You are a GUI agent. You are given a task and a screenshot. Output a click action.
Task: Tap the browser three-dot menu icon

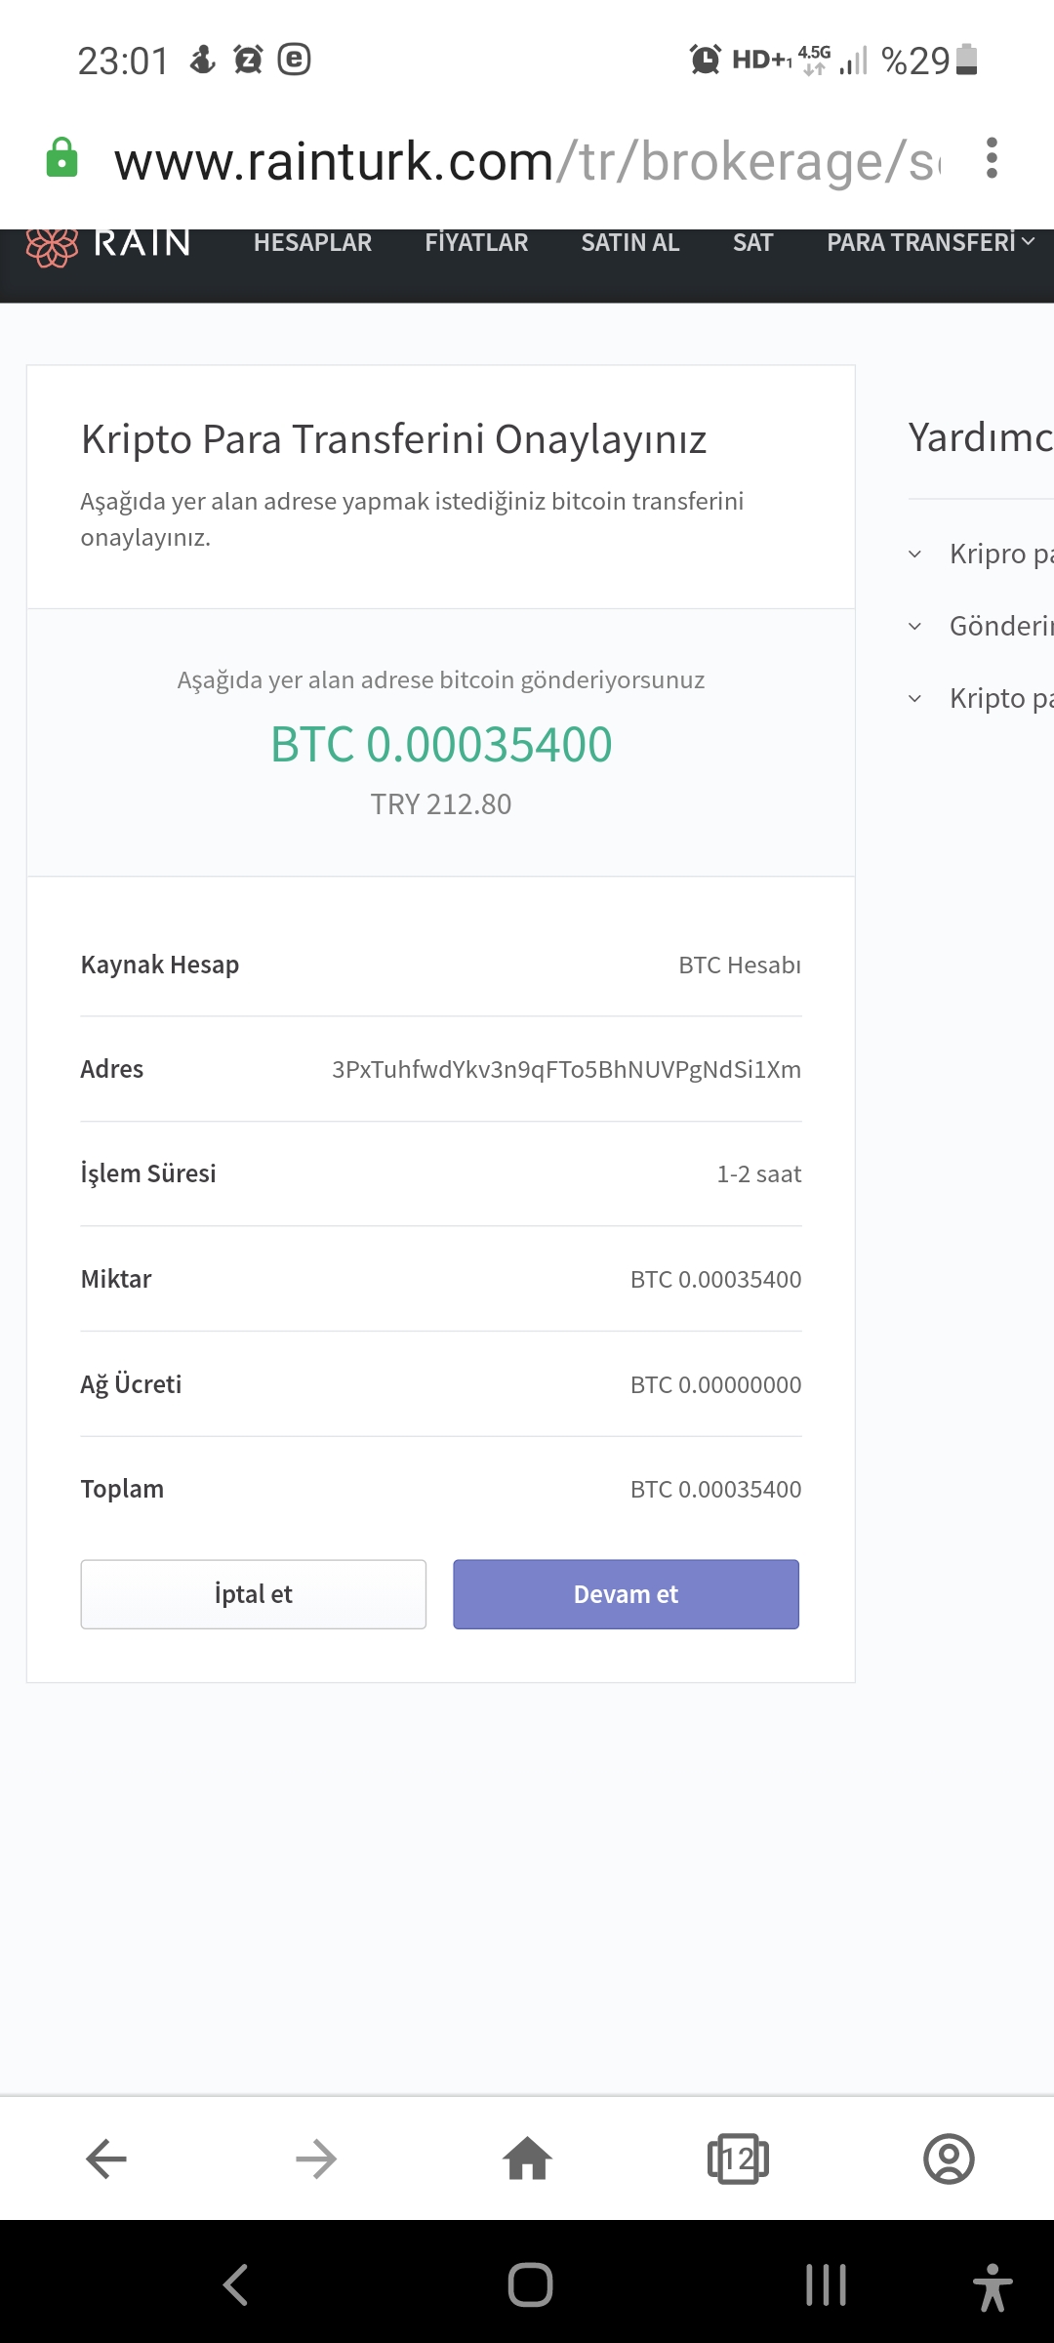(992, 158)
